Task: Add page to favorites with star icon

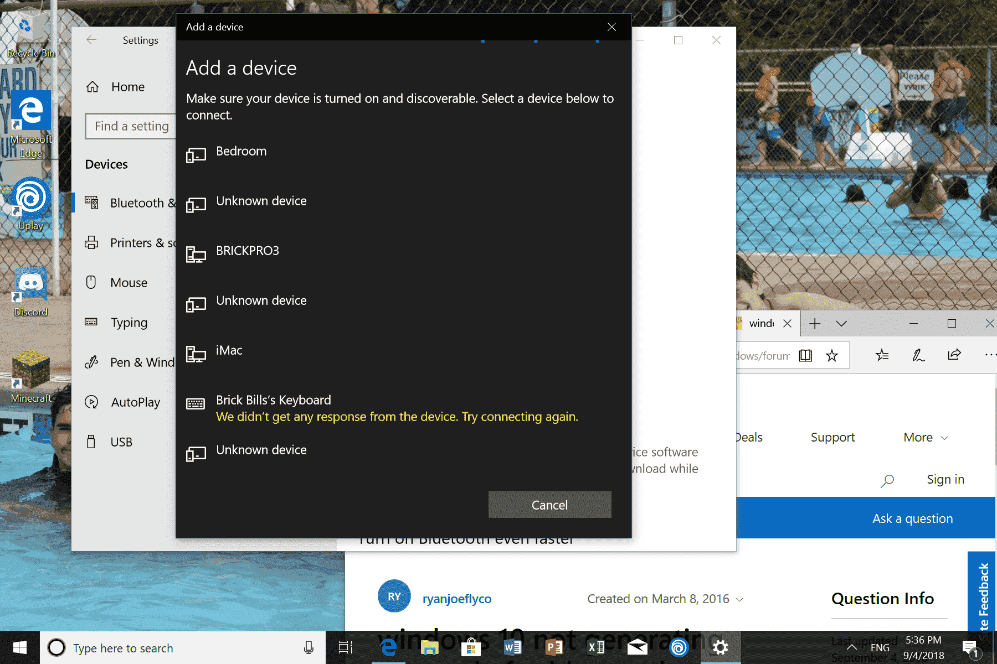Action: tap(832, 355)
